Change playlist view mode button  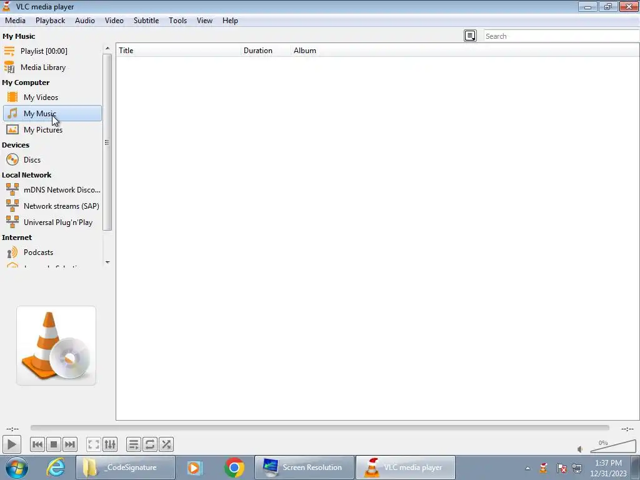pyautogui.click(x=470, y=36)
